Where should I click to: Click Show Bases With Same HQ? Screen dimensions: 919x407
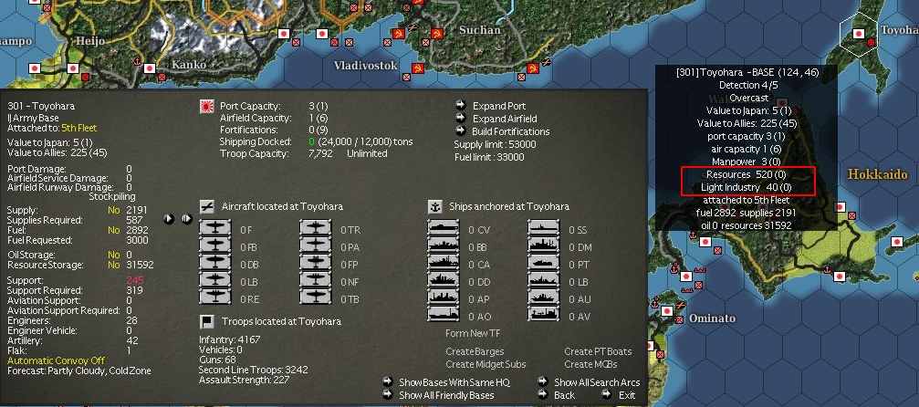(x=454, y=382)
